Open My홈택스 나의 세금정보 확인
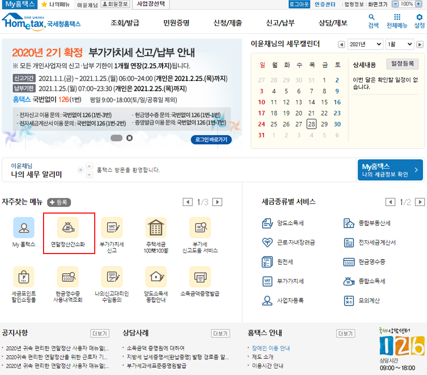Viewport: 427px width, 375px height. coord(390,170)
